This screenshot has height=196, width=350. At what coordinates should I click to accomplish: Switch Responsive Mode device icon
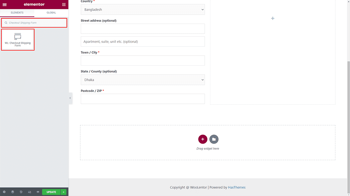(x=29, y=192)
